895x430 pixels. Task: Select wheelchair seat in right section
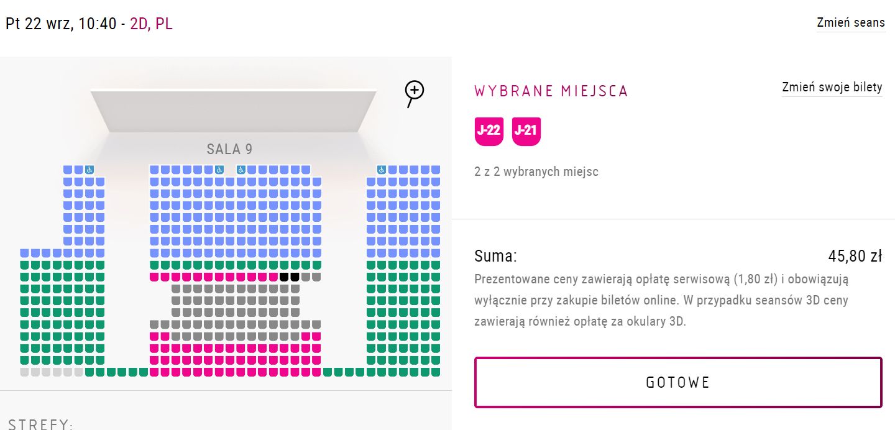382,170
